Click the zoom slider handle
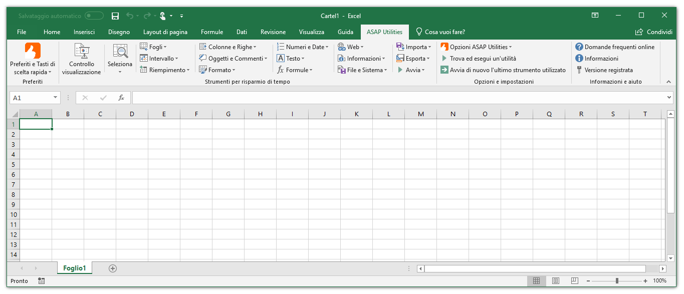This screenshot has width=684, height=294. (617, 281)
